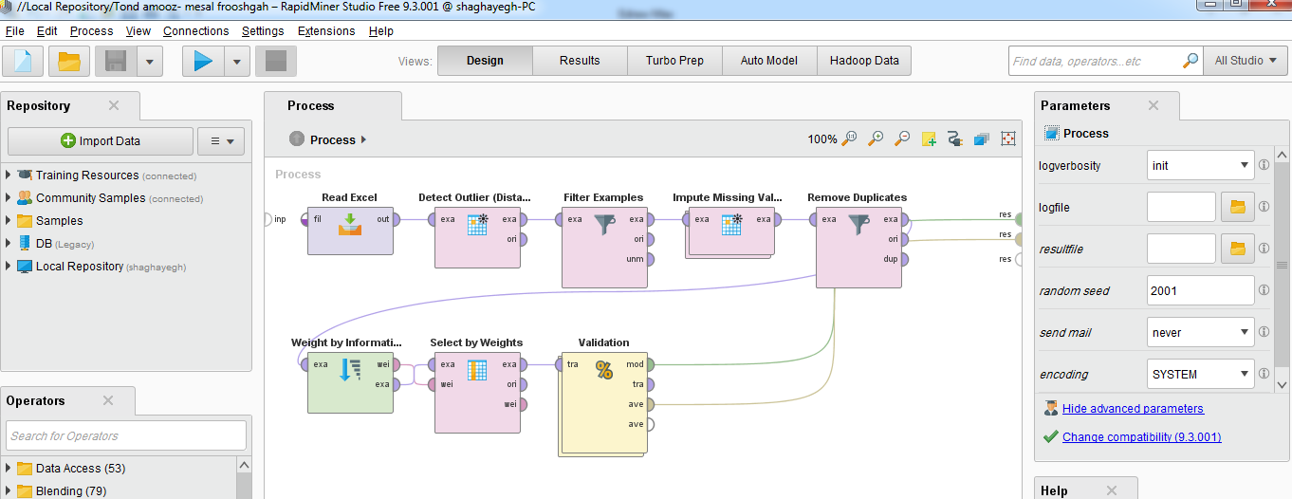Click the global search field
This screenshot has width=1292, height=499.
coord(1094,61)
